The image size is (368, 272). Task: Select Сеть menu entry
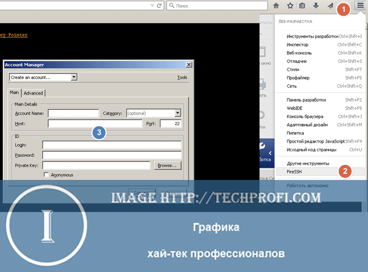coord(320,86)
